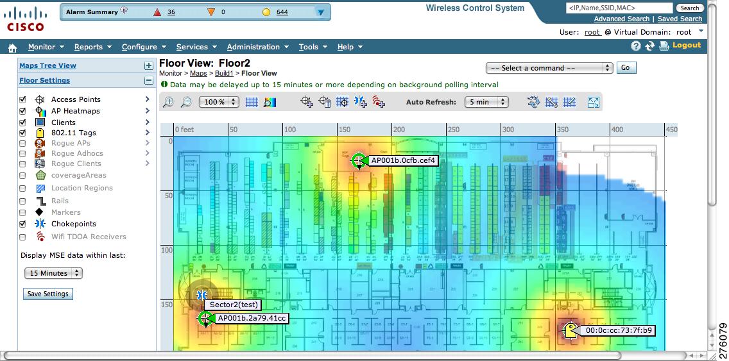Click the horizontal scrollbar at bottom
This screenshot has height=361, width=729.
(311, 356)
